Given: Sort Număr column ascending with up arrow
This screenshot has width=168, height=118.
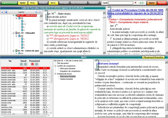Looking at the screenshot, I should (x=26, y=64).
